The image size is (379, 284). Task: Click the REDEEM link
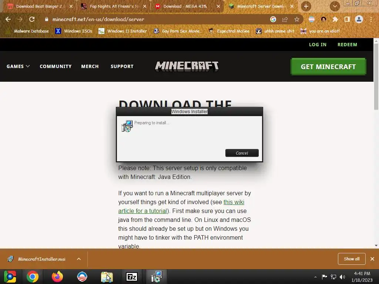coord(347,45)
